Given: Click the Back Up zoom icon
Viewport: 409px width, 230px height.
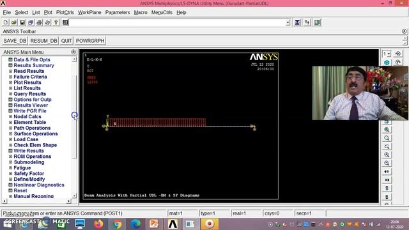Looking at the screenshot, I should [x=387, y=146].
